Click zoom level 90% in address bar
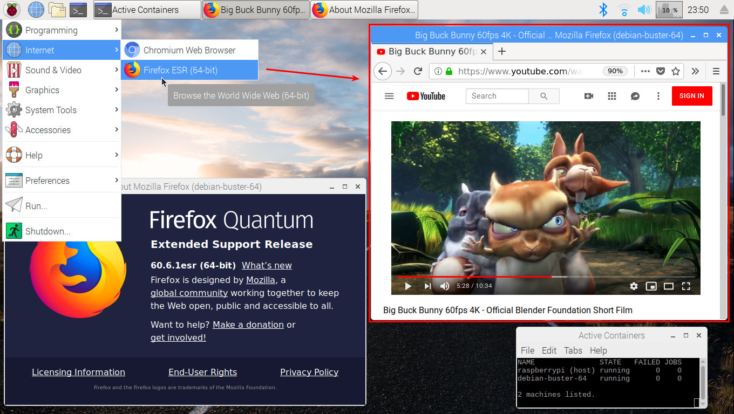This screenshot has height=414, width=734. pos(615,71)
